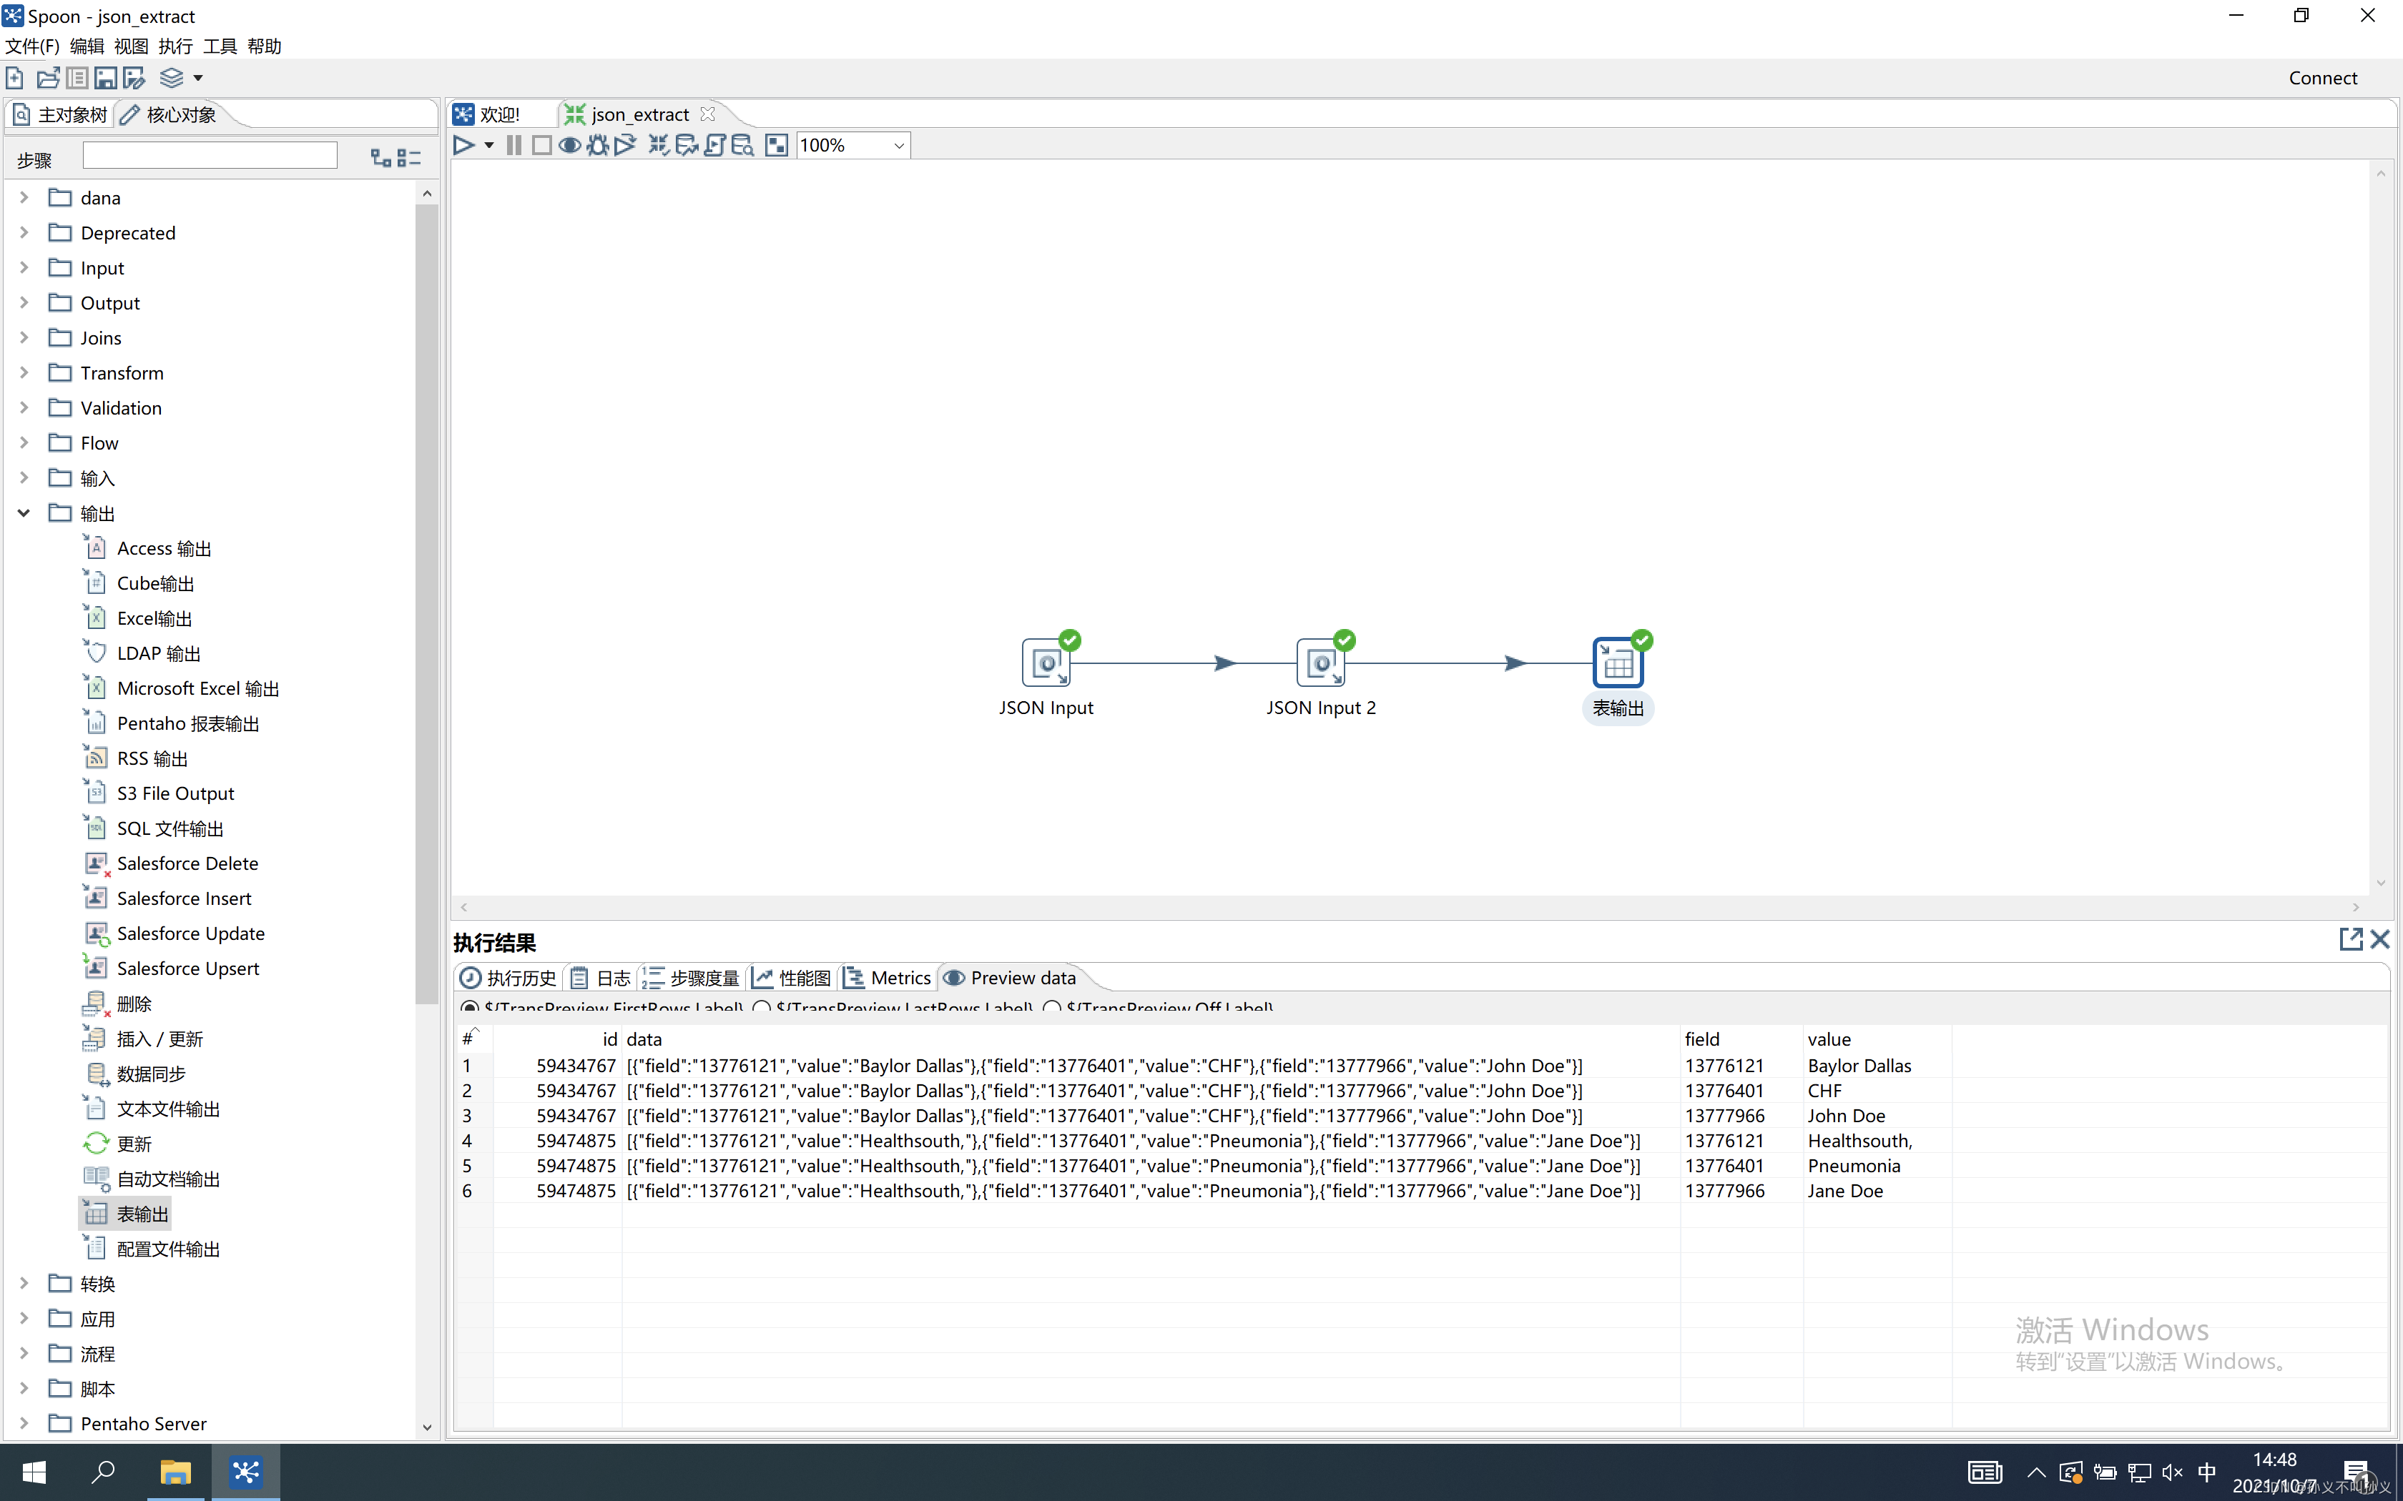This screenshot has width=2403, height=1501.
Task: Switch to the 步骤度量 tab
Action: 692,978
